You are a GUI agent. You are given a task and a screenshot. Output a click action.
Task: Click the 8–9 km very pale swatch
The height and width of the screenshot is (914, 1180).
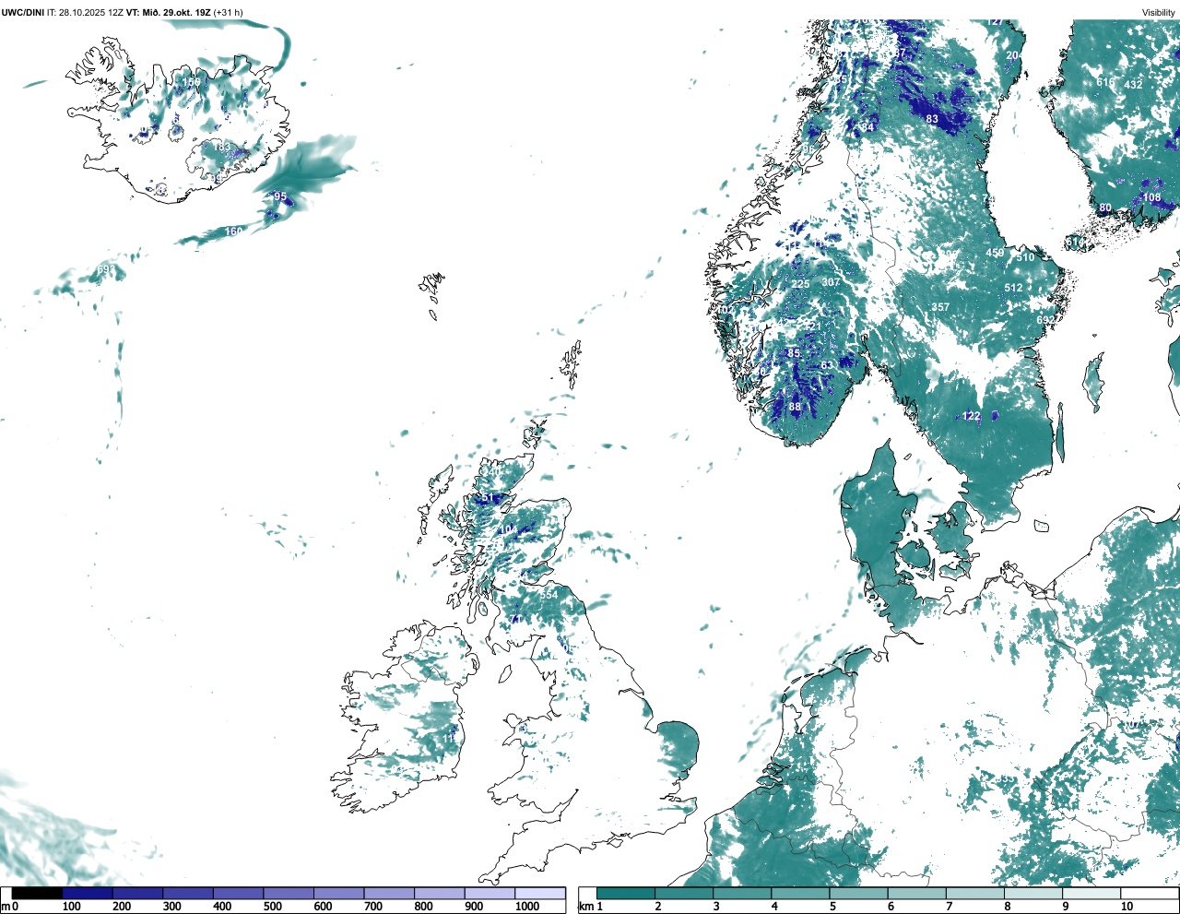click(1032, 893)
